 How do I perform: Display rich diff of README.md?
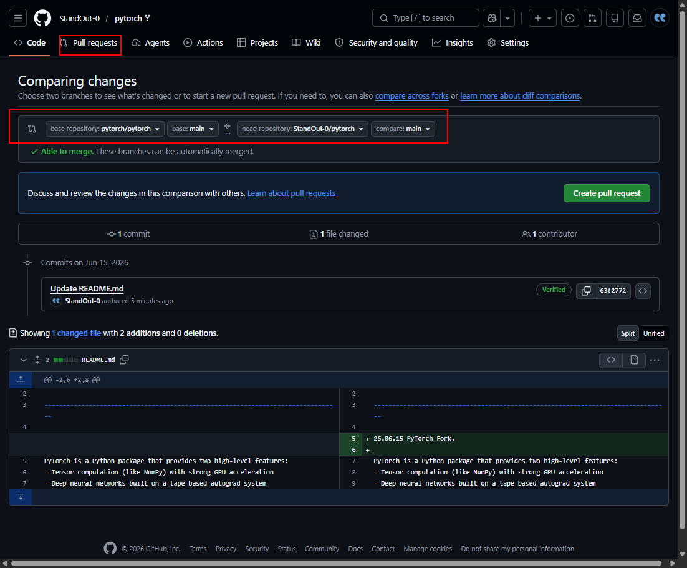(634, 360)
